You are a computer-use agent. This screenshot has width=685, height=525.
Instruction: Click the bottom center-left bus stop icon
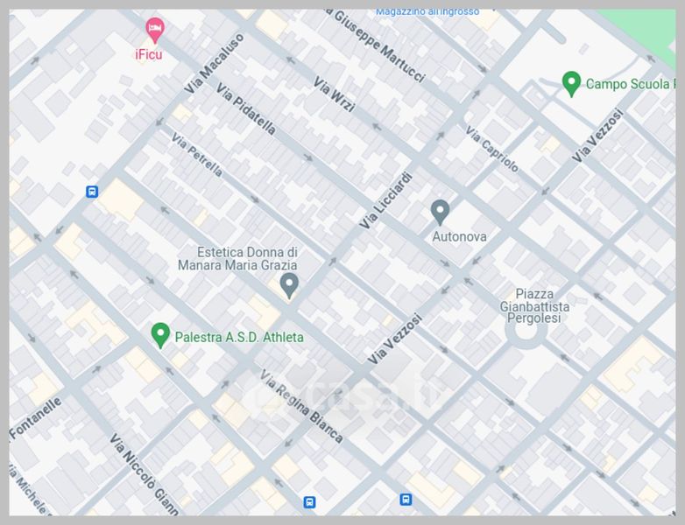click(x=309, y=502)
